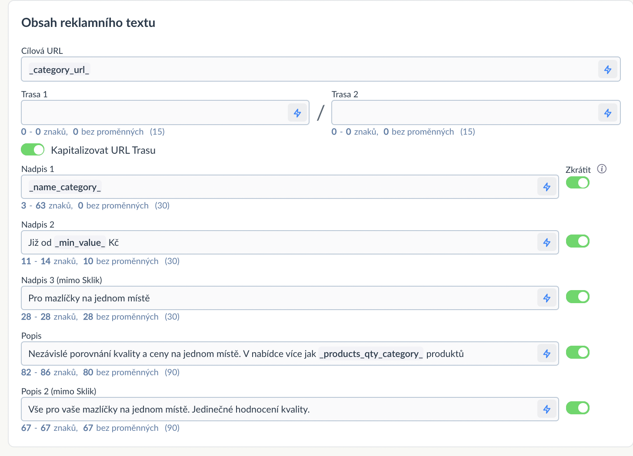Click lightning icon in Cílová URL field
This screenshot has width=633, height=456.
tap(607, 69)
